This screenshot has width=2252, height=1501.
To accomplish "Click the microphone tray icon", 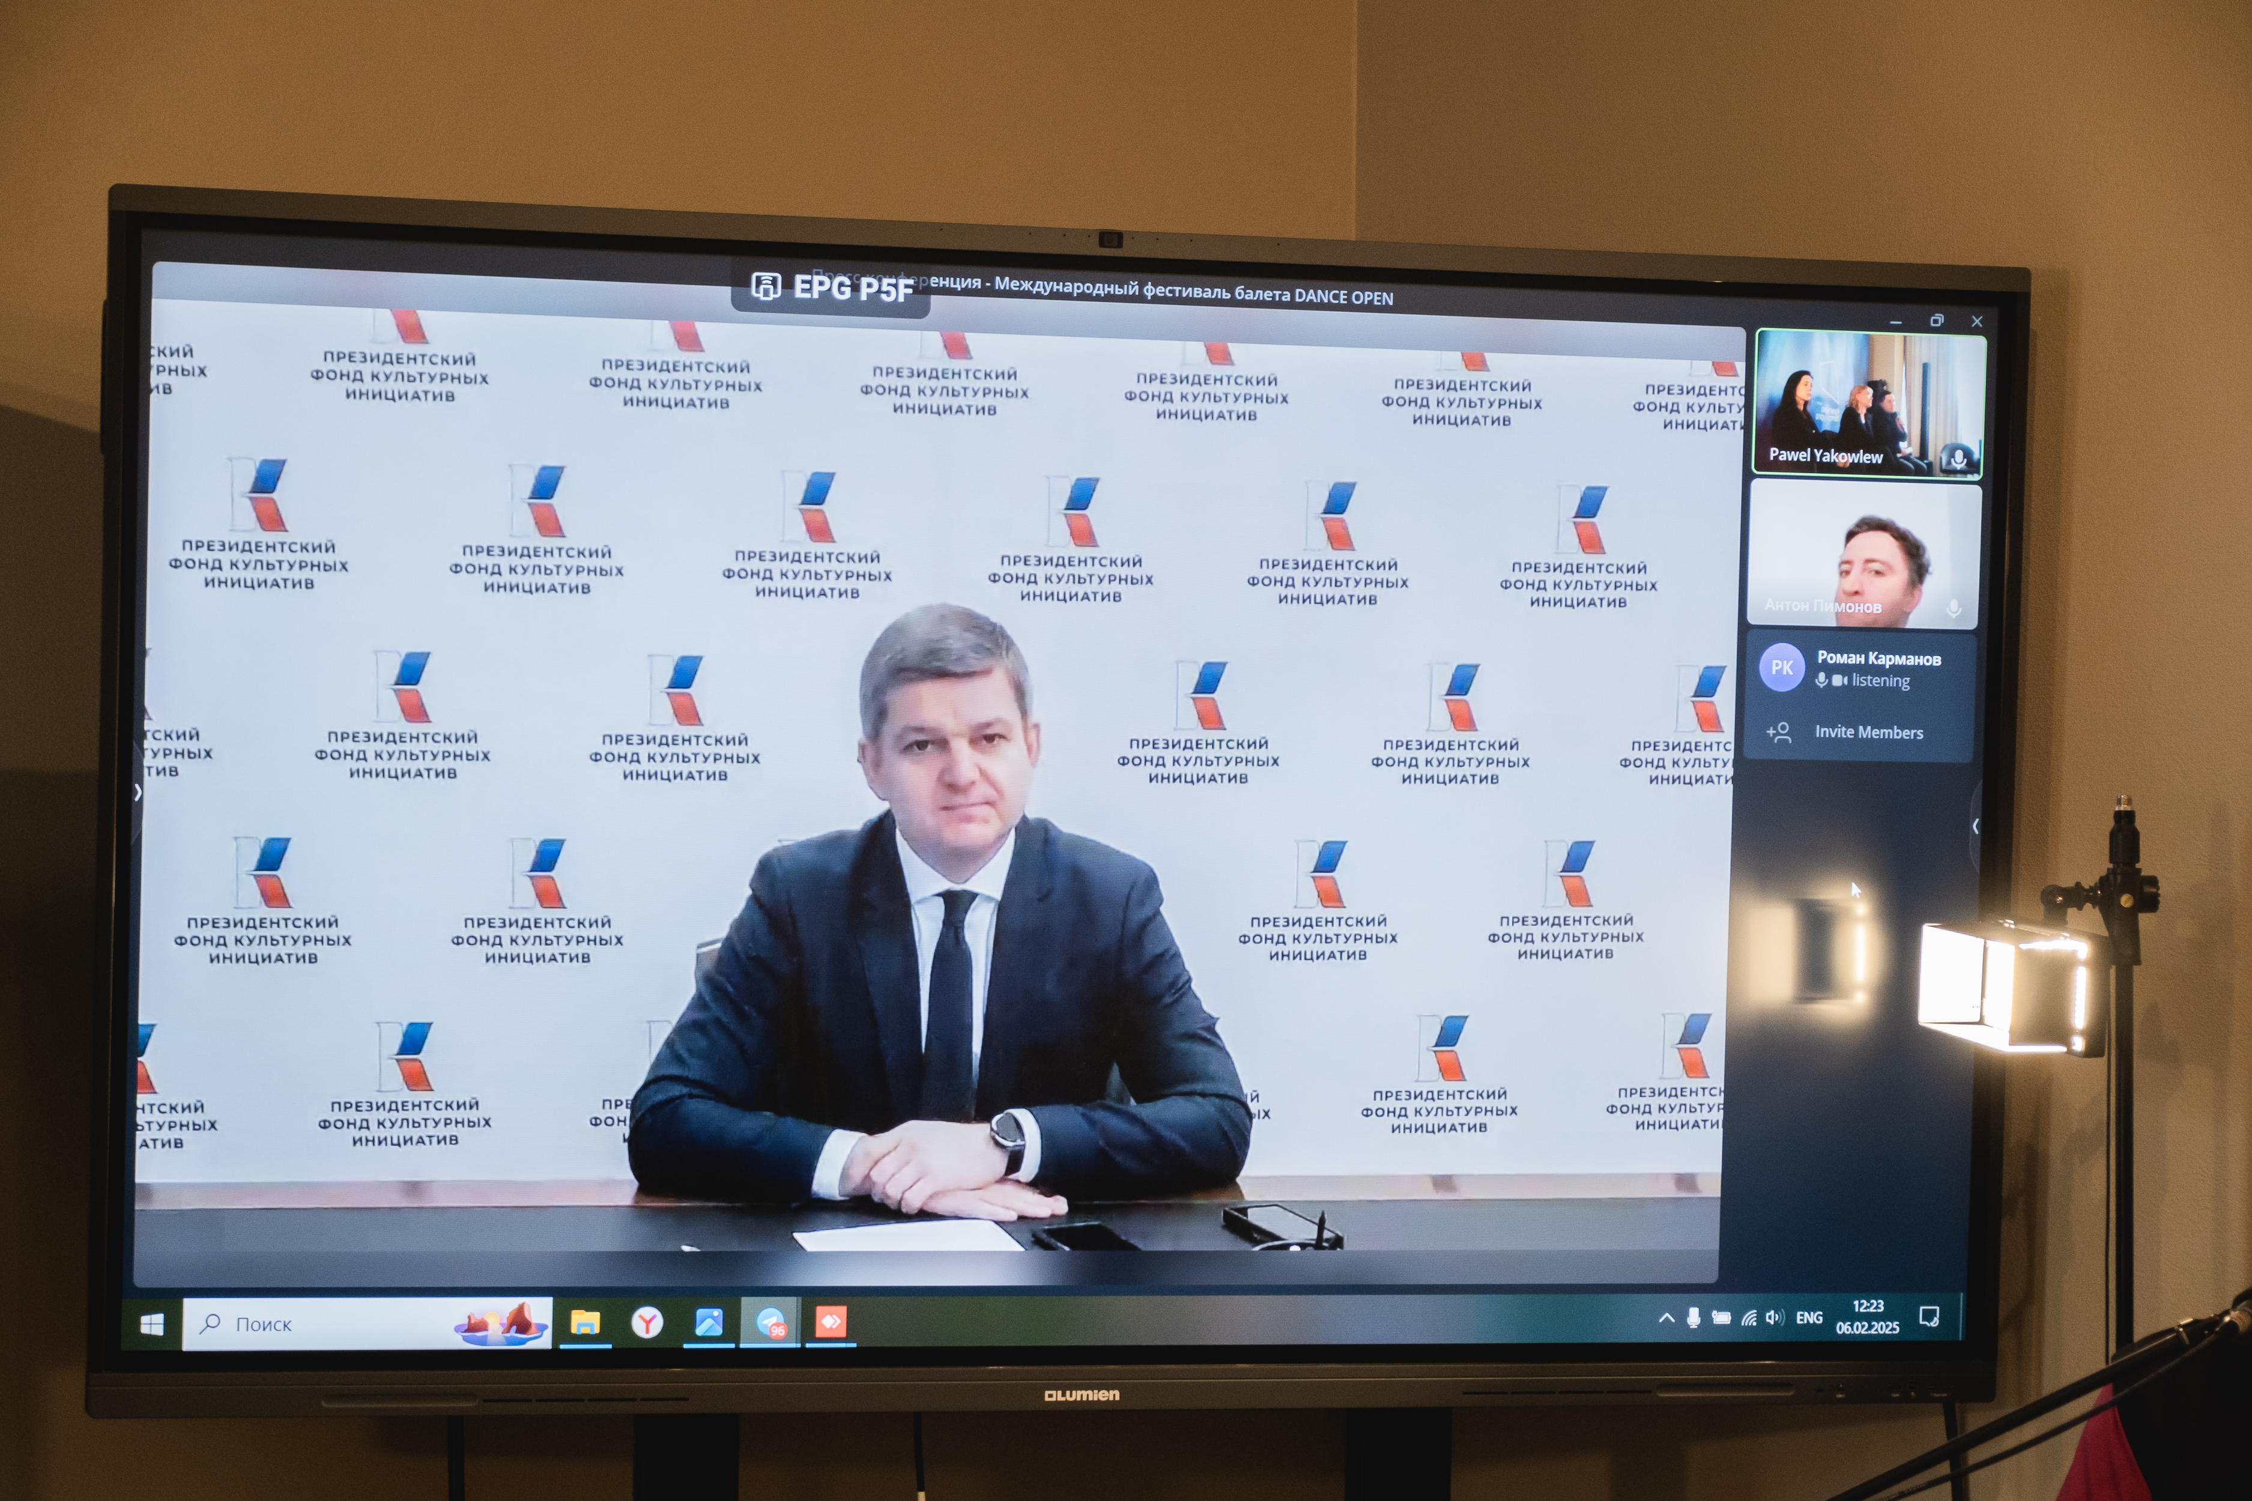I will click(x=1693, y=1318).
